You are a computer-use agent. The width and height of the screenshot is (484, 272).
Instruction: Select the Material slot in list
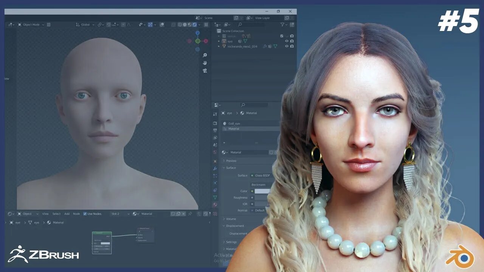[251, 129]
